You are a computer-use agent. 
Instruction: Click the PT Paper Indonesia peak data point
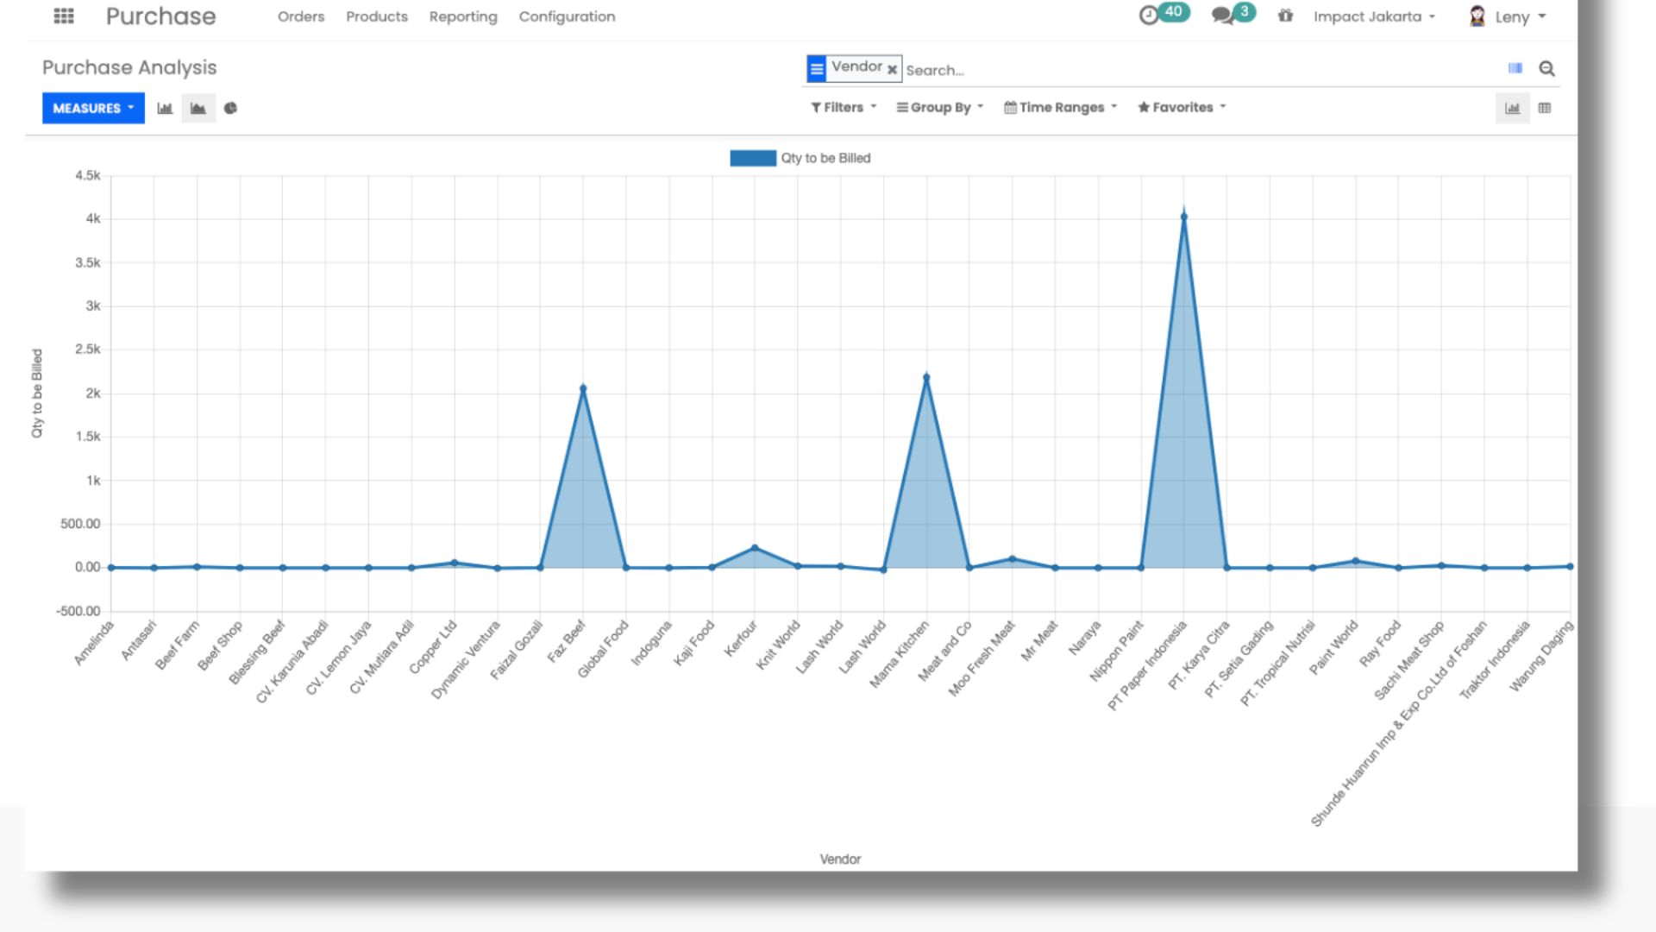1184,217
